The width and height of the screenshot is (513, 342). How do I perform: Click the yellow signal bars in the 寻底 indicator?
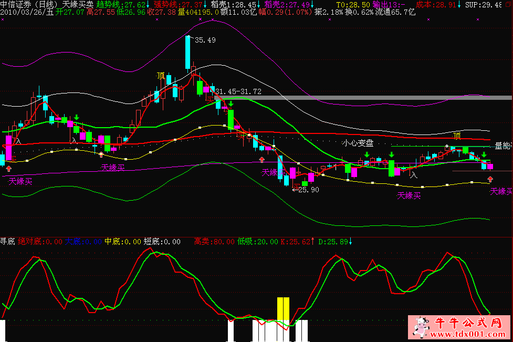[x=283, y=308]
